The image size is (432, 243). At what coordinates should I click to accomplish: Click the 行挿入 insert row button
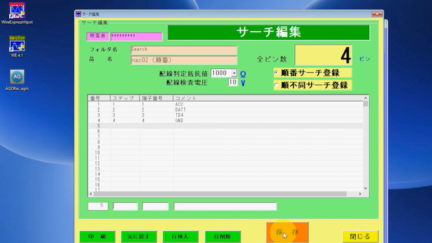click(180, 236)
